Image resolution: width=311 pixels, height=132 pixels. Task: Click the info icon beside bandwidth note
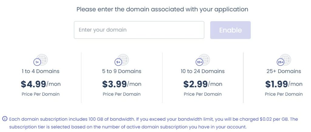point(5,119)
